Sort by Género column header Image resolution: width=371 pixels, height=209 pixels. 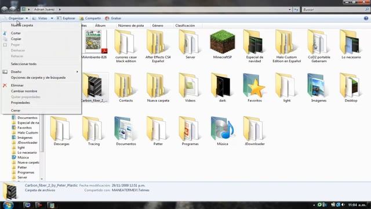[158, 26]
